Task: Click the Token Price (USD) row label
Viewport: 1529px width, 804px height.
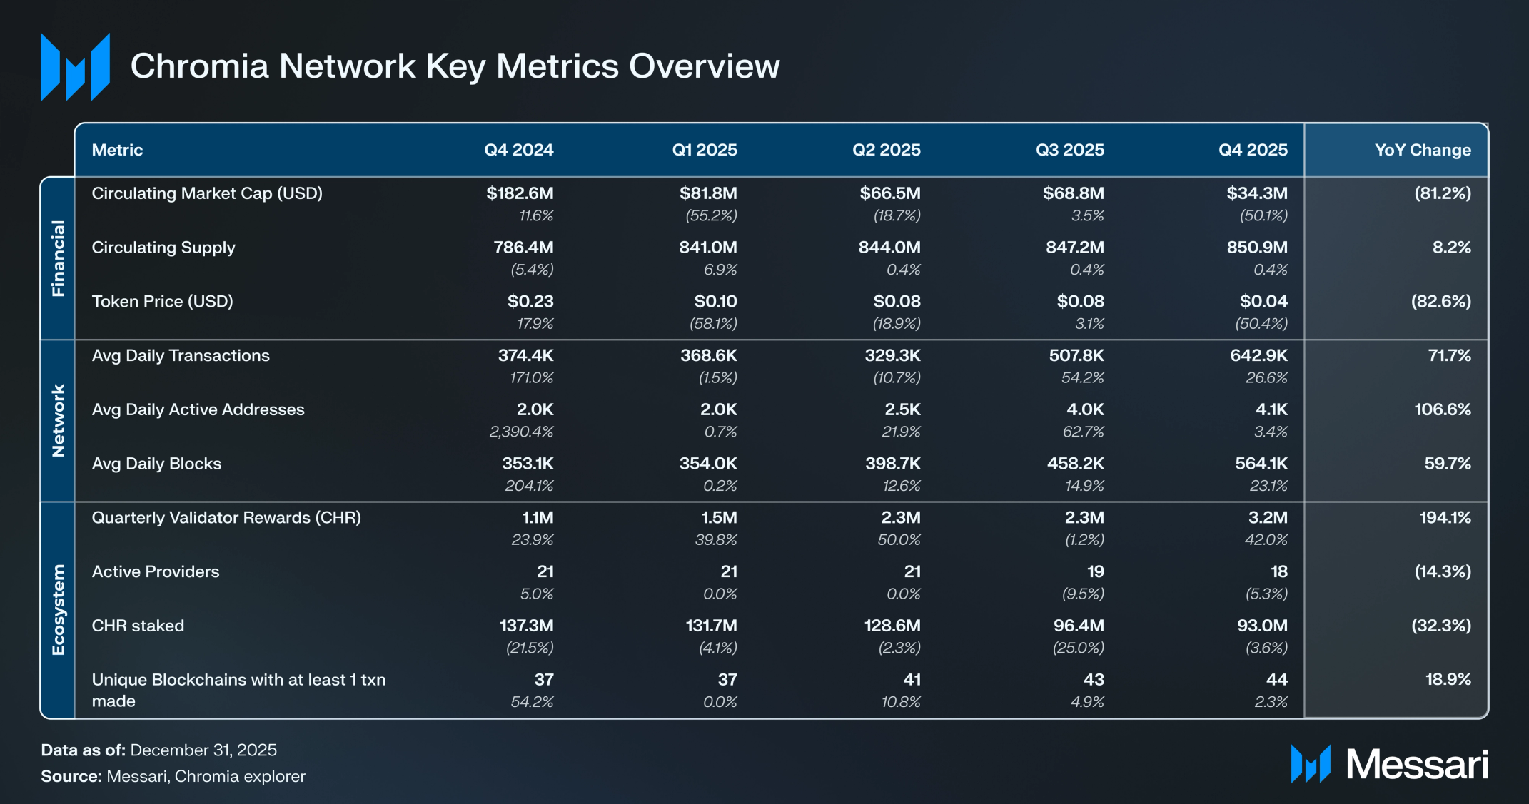Action: (162, 301)
